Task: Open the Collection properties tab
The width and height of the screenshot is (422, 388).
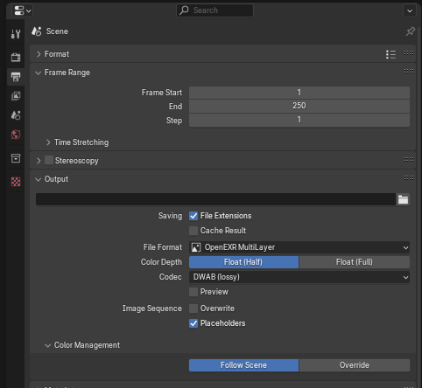Action: (x=16, y=158)
